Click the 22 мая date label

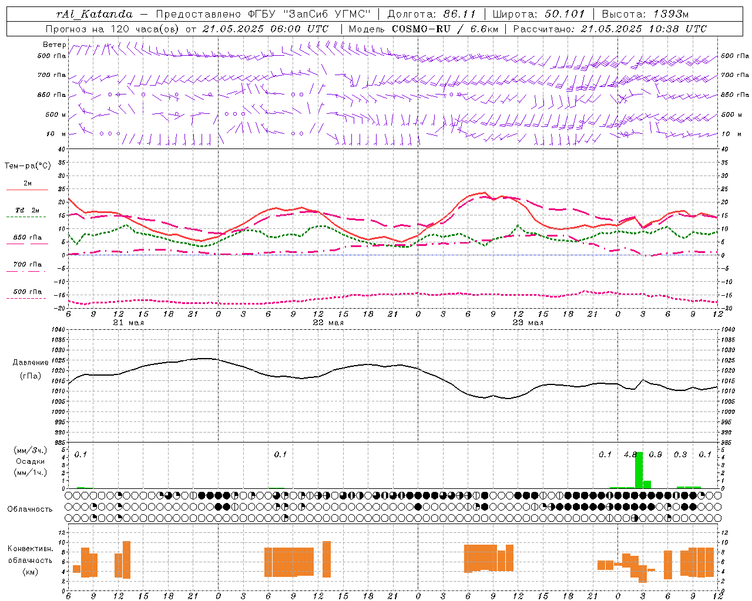coord(328,323)
